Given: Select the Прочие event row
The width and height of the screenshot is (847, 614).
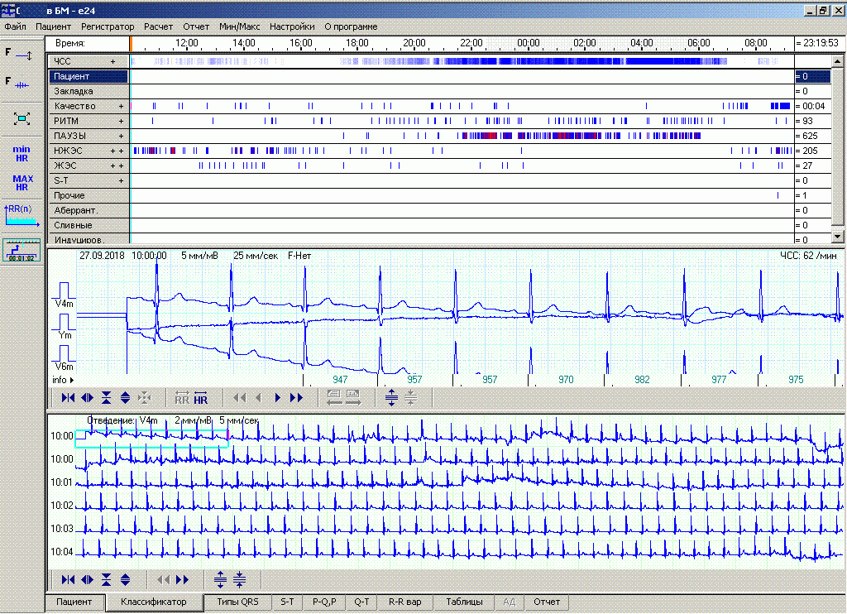Looking at the screenshot, I should point(89,195).
